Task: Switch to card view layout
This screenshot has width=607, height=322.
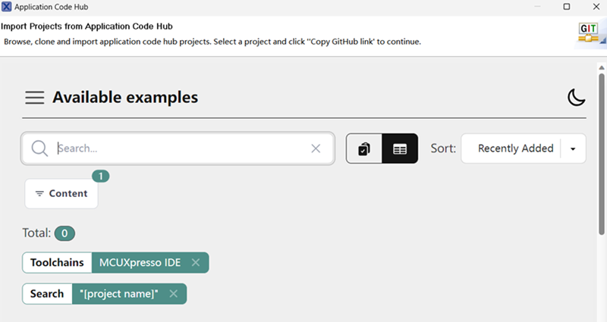Action: [364, 149]
